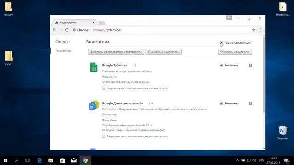Launch Microsoft Edge from taskbar
294x165 pixels.
(40, 160)
